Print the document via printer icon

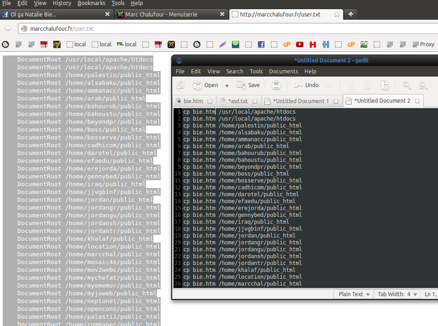coord(276,85)
